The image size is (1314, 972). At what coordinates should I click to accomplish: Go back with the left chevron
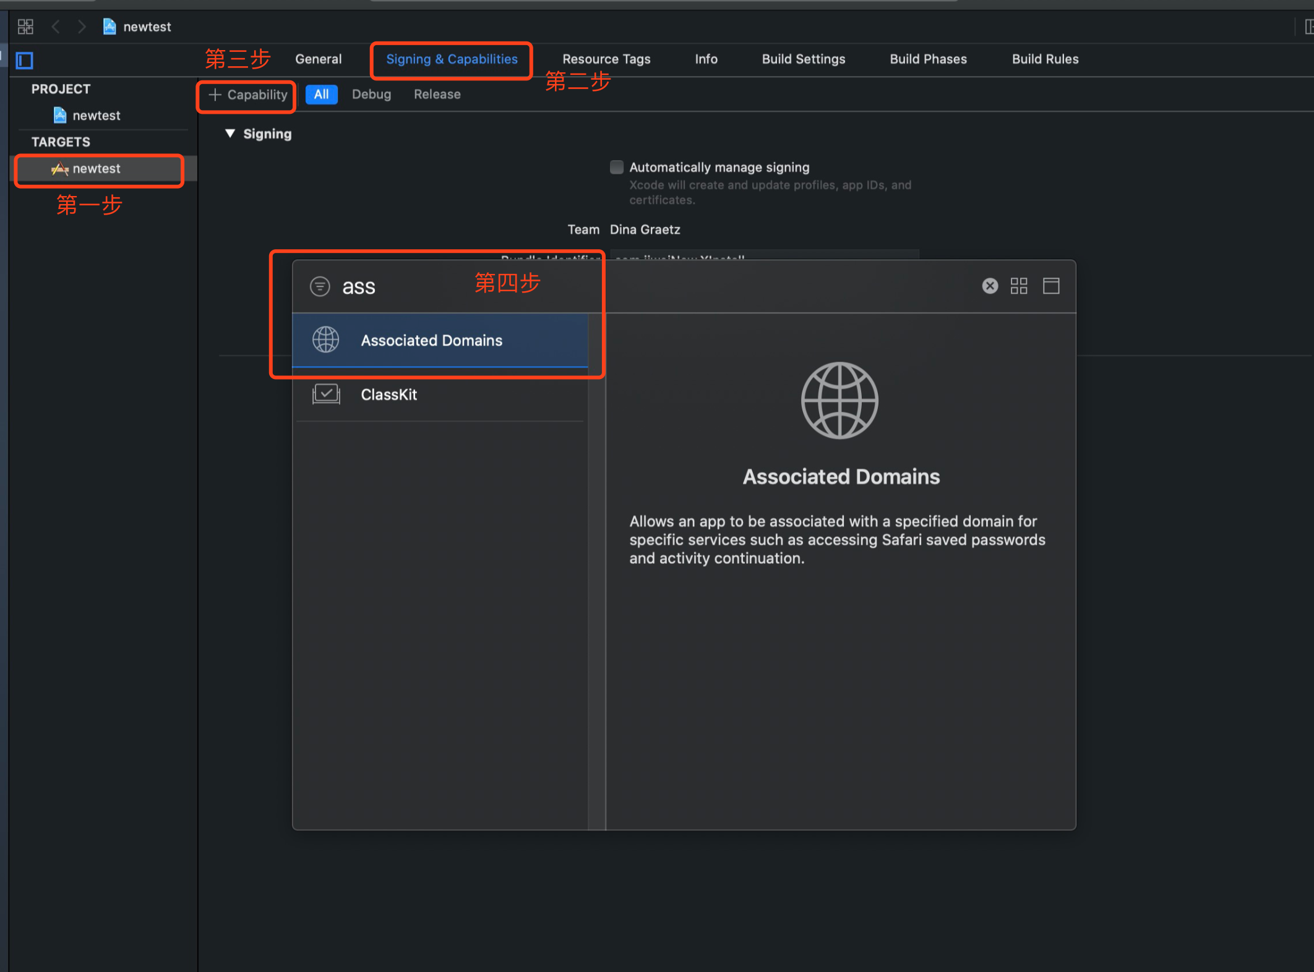click(56, 27)
